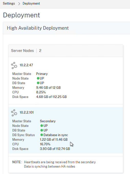
Task: Select the 10.2.2.101 server node address
Action: 27,112
